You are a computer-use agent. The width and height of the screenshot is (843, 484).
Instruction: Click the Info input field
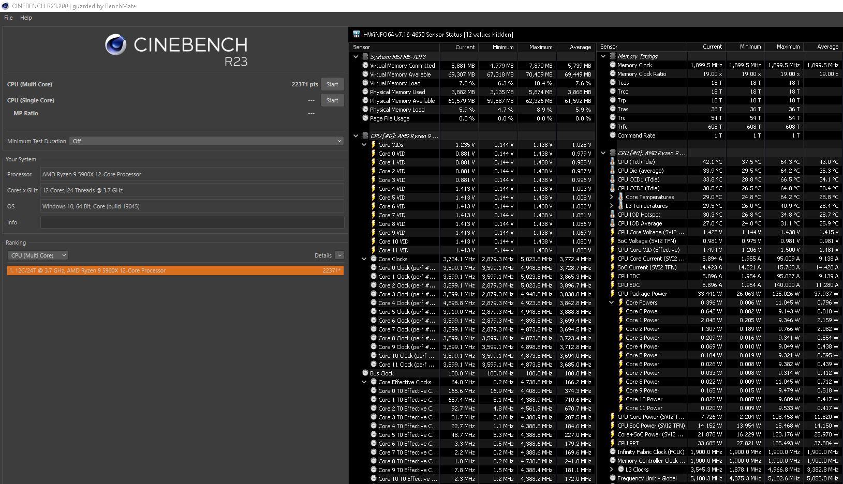(192, 222)
